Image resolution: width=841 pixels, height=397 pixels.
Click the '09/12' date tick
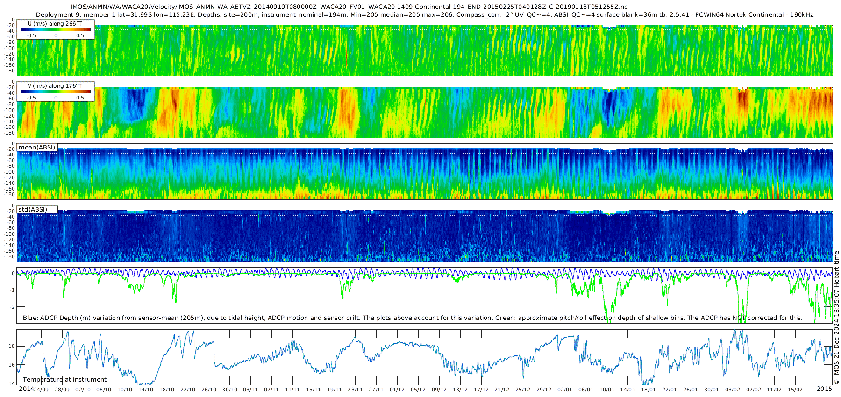point(439,390)
